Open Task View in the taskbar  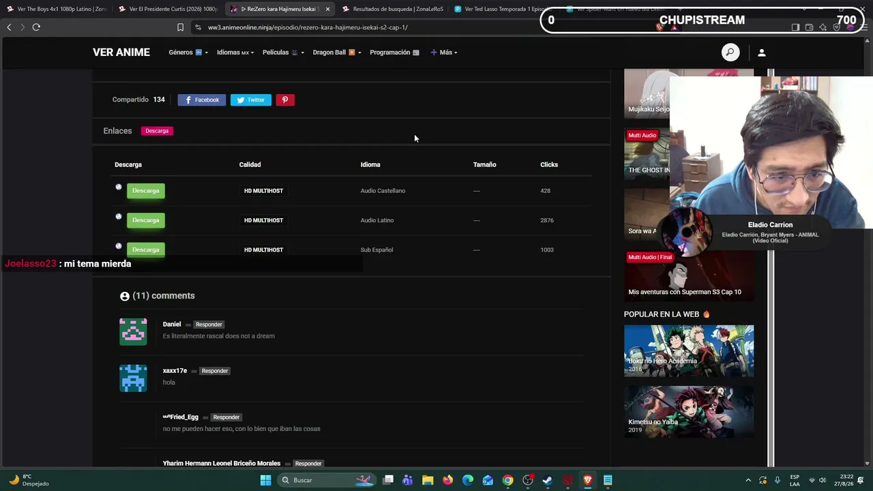point(388,480)
